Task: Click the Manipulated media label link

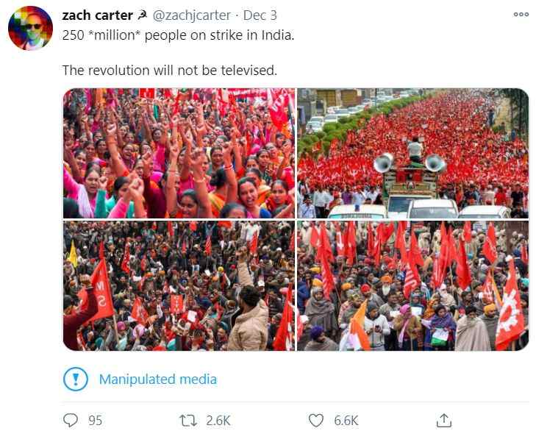Action: click(x=158, y=379)
